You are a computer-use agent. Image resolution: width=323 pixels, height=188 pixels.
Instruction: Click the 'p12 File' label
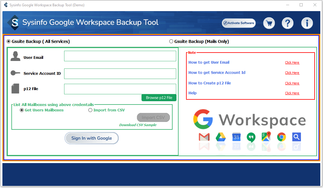tap(31, 89)
